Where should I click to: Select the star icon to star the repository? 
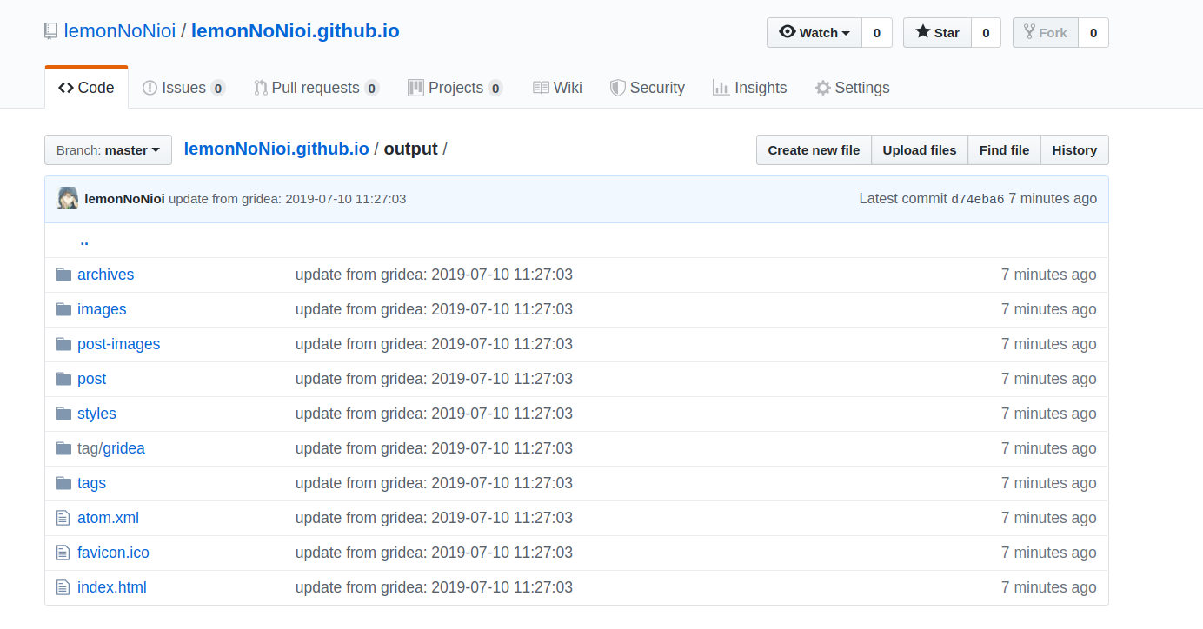coord(921,32)
